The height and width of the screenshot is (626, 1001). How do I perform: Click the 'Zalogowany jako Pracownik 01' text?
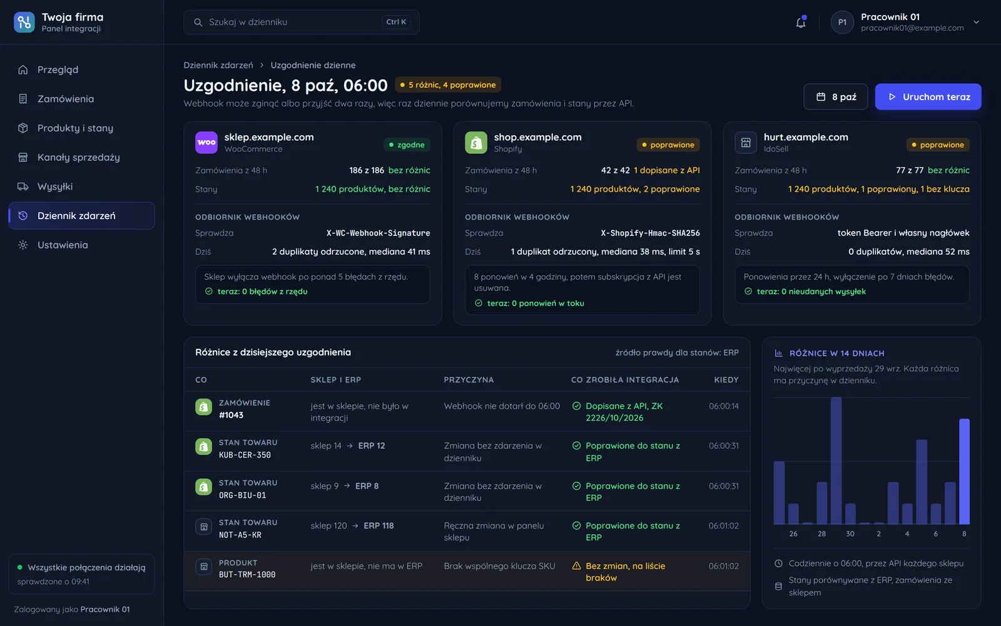72,609
